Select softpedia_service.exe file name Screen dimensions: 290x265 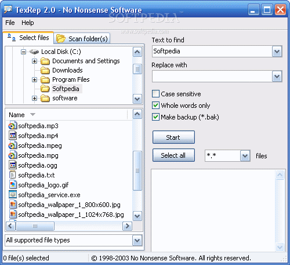pos(49,195)
